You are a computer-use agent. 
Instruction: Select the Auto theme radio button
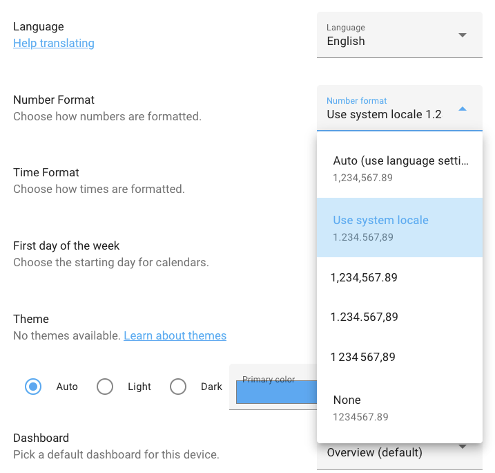(x=33, y=387)
